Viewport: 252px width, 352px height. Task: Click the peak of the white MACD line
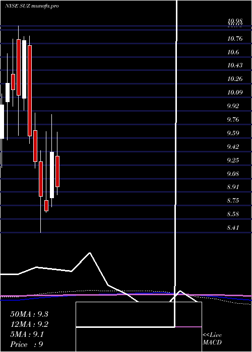click(x=90, y=253)
